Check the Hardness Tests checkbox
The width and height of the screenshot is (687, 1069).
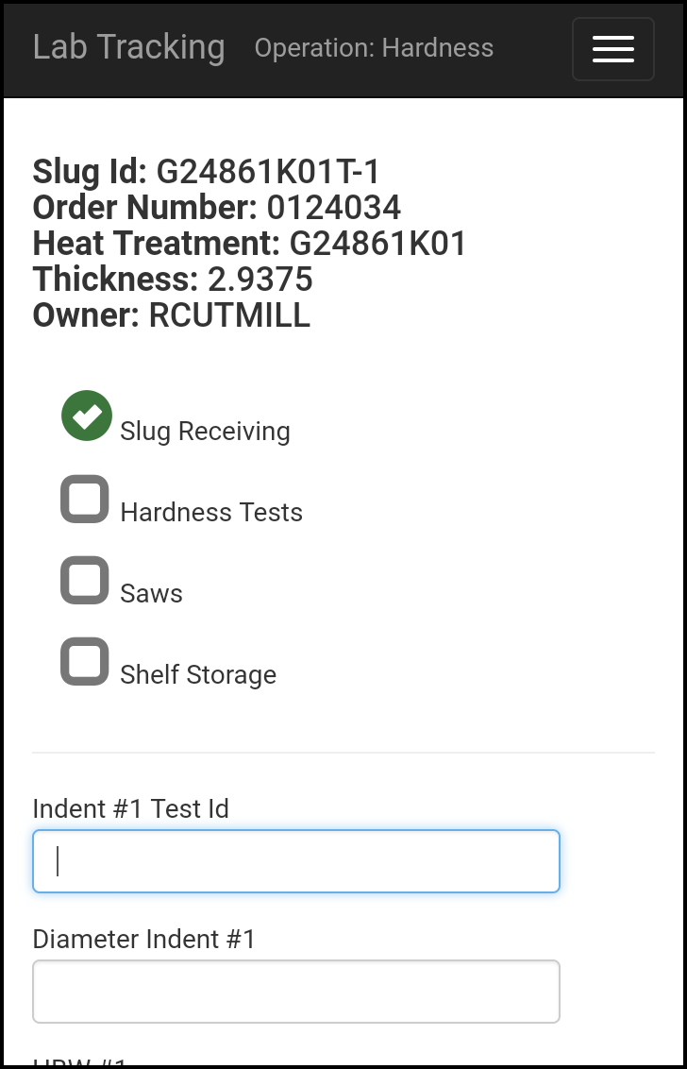(84, 499)
